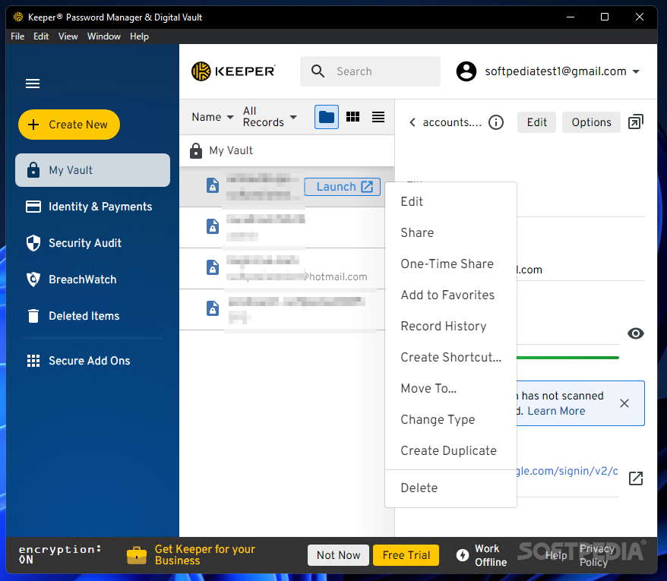Image resolution: width=667 pixels, height=581 pixels.
Task: Click the account avatar icon
Action: pyautogui.click(x=466, y=71)
